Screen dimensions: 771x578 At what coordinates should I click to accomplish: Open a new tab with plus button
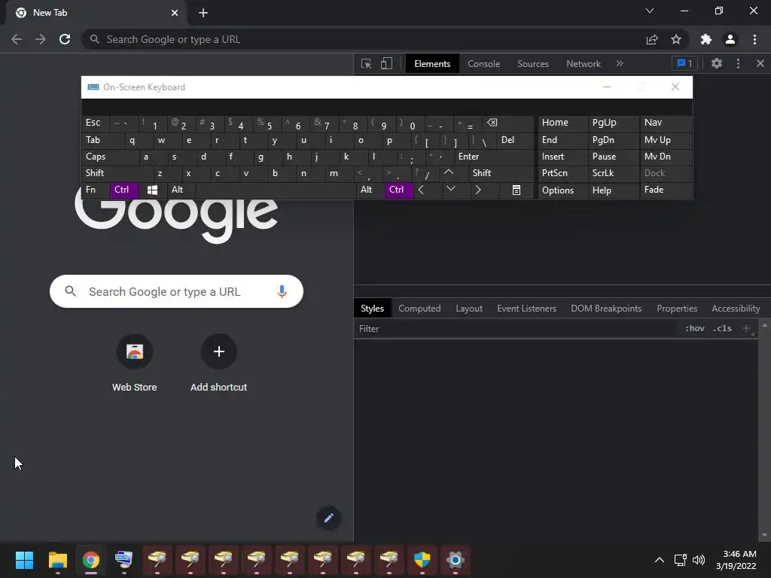(x=203, y=13)
